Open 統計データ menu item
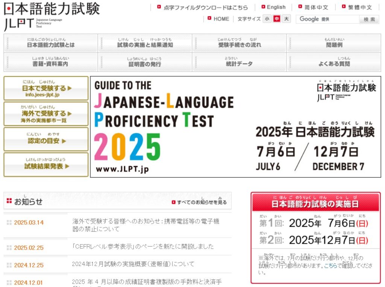 click(x=239, y=62)
